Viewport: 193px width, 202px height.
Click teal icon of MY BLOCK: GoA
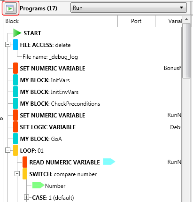[15, 139]
